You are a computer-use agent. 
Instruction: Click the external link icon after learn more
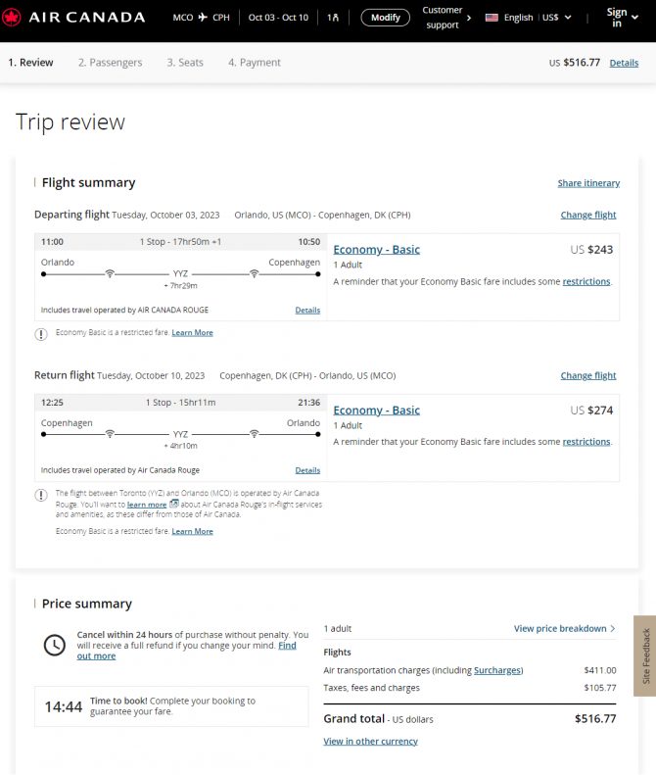pyautogui.click(x=174, y=504)
